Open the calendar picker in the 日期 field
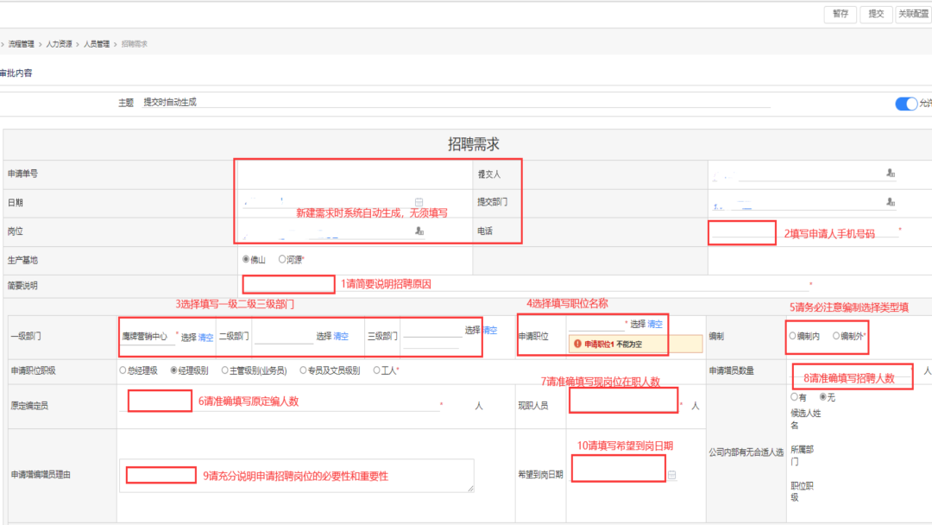Viewport: 932px width, 525px height. 419,202
